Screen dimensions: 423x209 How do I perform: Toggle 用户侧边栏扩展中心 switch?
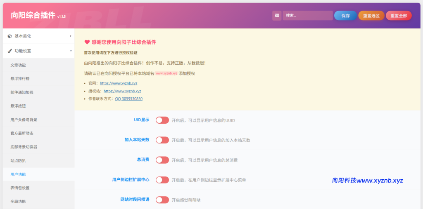click(x=162, y=180)
